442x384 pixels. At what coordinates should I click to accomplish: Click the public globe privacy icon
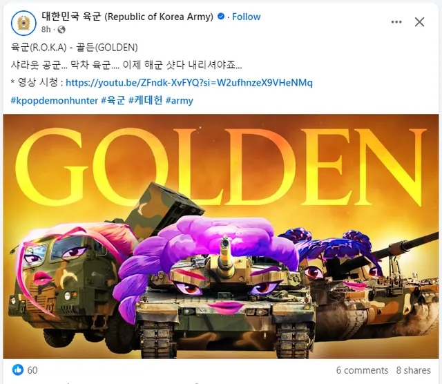click(x=61, y=29)
